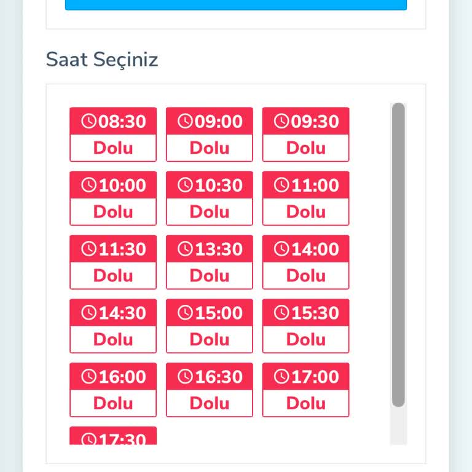472x472 pixels.
Task: Click the clock icon beside 13:30
Action: point(186,249)
